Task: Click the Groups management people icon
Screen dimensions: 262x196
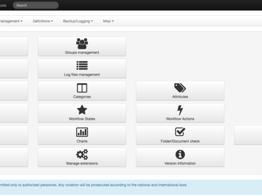Action: coord(82,44)
